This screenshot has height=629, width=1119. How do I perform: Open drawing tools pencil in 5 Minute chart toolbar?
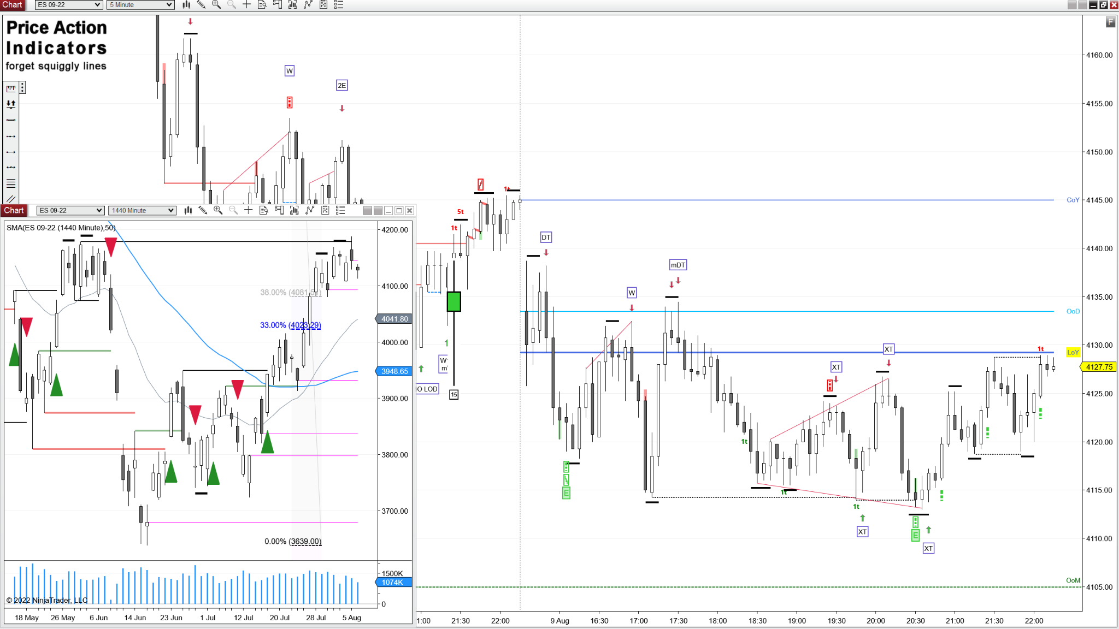(x=201, y=5)
